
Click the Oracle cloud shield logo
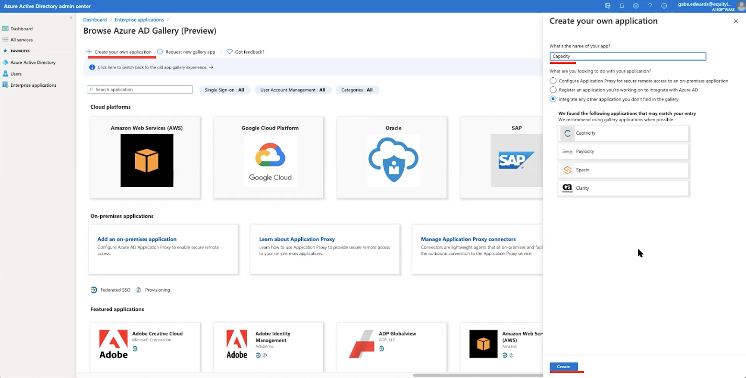(x=394, y=161)
